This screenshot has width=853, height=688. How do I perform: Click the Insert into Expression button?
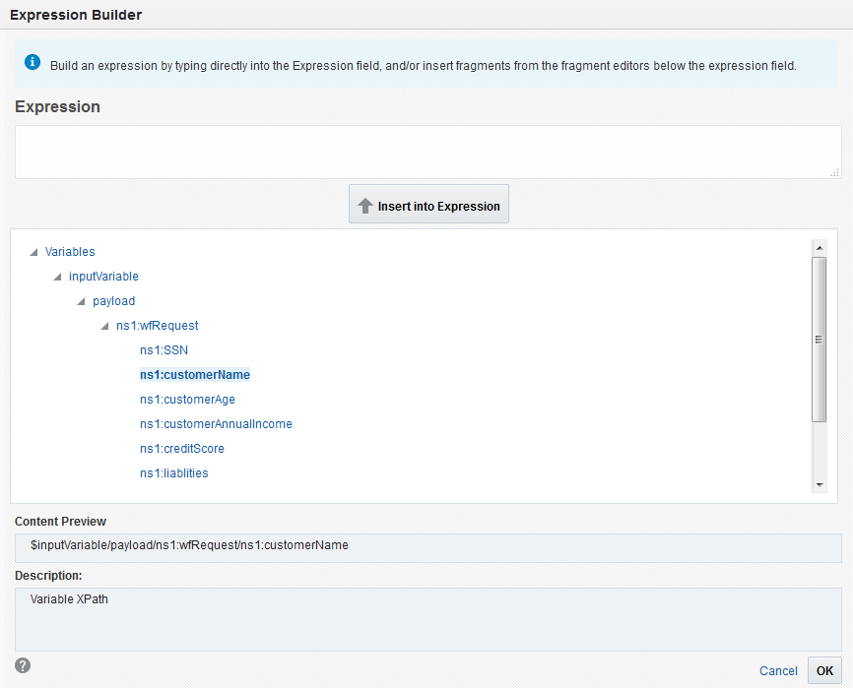428,206
